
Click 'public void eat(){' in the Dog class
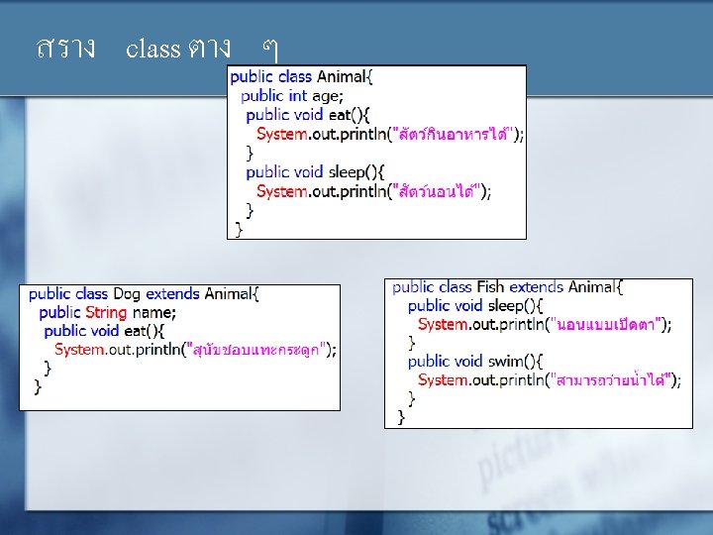(x=104, y=331)
